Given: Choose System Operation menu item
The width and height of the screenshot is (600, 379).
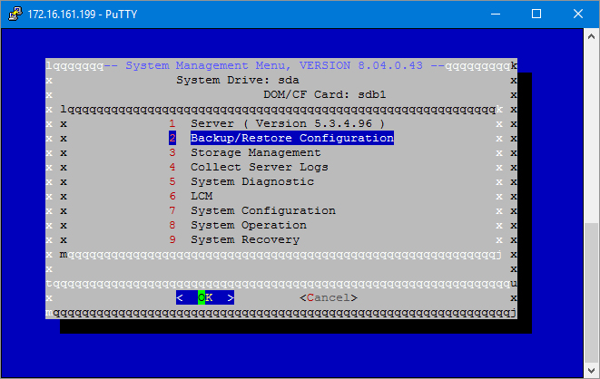Looking at the screenshot, I should coord(248,225).
